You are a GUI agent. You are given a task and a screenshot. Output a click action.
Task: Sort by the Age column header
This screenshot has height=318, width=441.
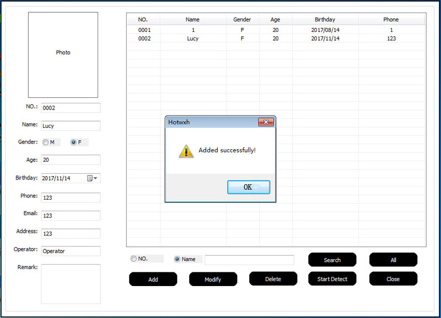pyautogui.click(x=275, y=19)
